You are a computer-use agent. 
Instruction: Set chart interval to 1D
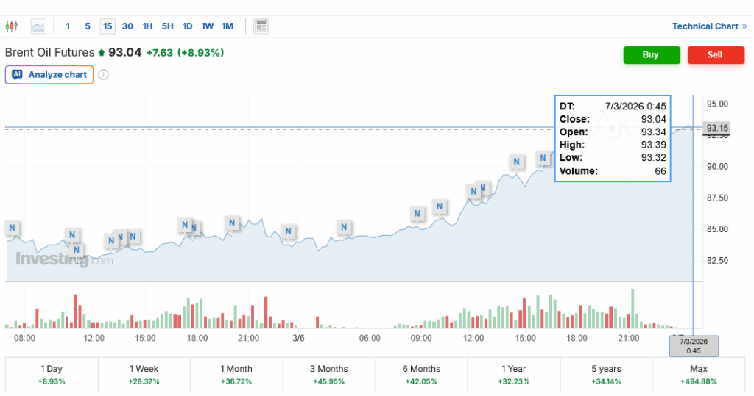tap(187, 26)
